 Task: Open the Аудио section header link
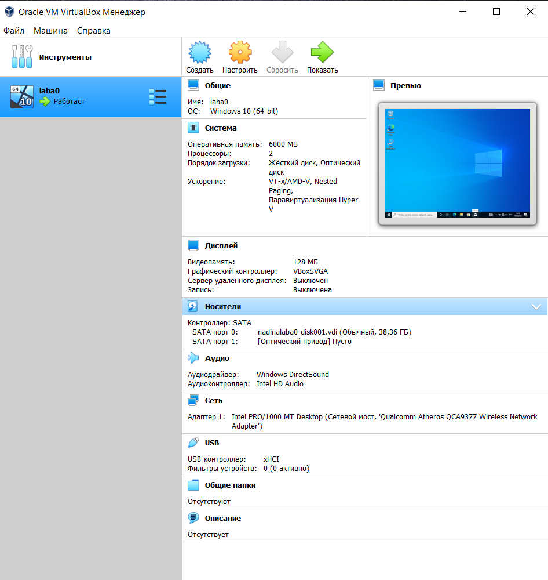pos(217,358)
